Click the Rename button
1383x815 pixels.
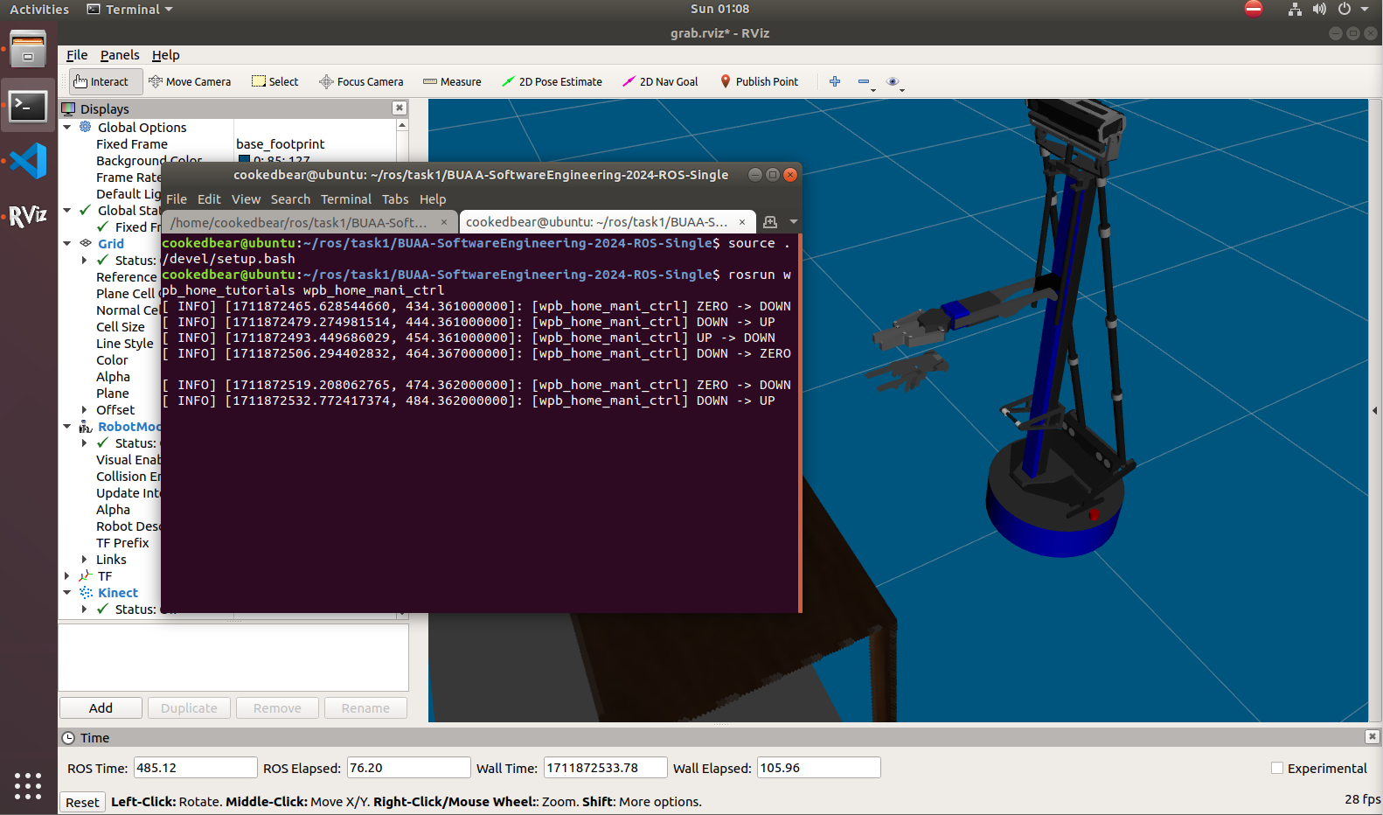point(365,708)
